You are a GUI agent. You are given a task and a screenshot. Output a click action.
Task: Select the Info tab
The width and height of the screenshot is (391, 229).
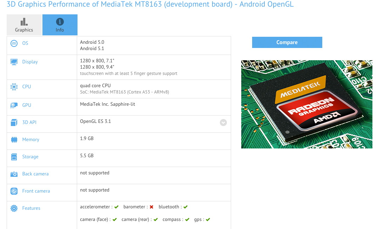pos(60,25)
